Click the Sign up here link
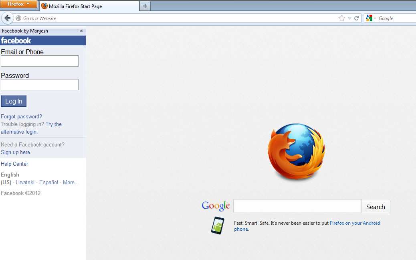416x260 pixels. tap(15, 152)
